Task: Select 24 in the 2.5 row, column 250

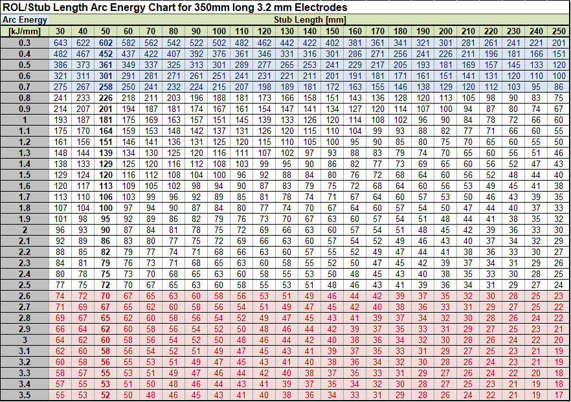Action: click(559, 285)
